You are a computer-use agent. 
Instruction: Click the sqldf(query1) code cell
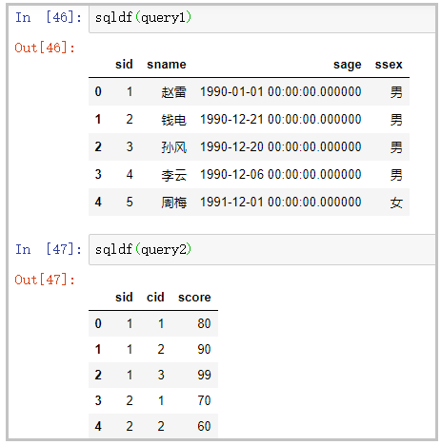coord(262,19)
